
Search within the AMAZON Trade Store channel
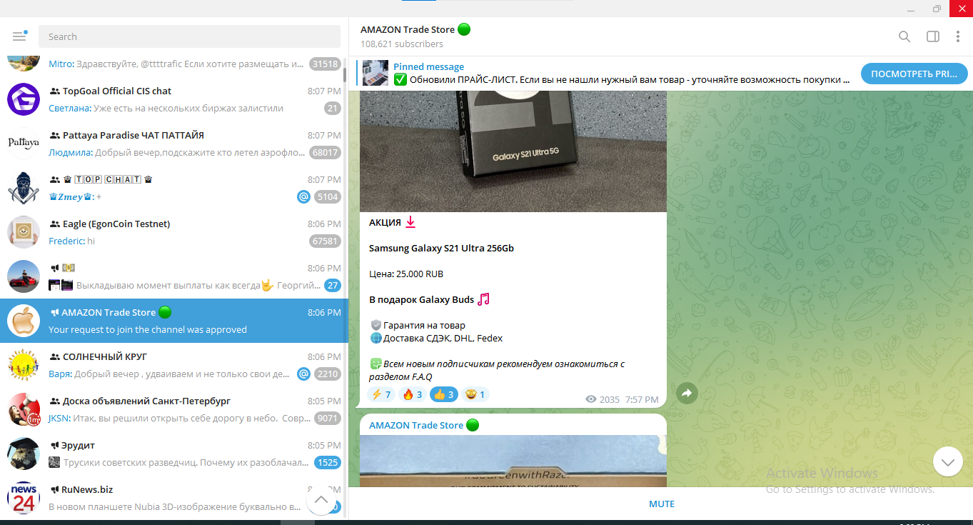pyautogui.click(x=904, y=36)
